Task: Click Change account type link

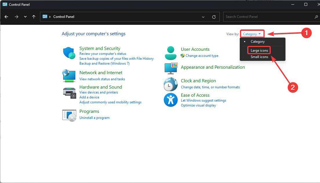Action: click(x=202, y=56)
